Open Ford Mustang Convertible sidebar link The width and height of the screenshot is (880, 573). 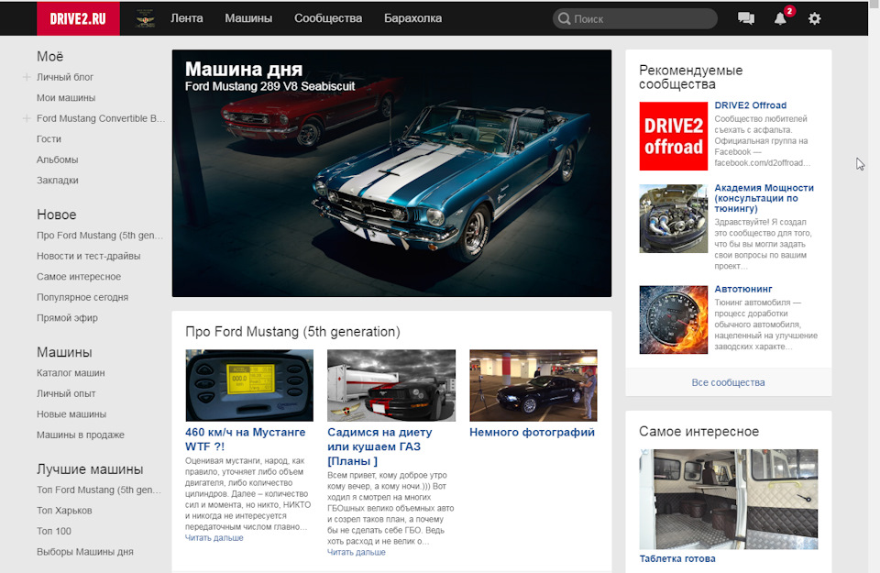pyautogui.click(x=101, y=118)
